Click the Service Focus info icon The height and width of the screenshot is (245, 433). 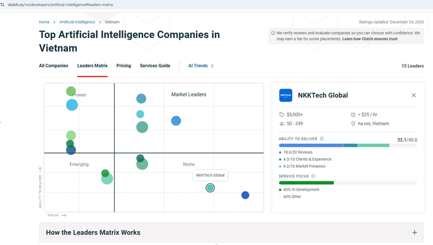click(313, 176)
